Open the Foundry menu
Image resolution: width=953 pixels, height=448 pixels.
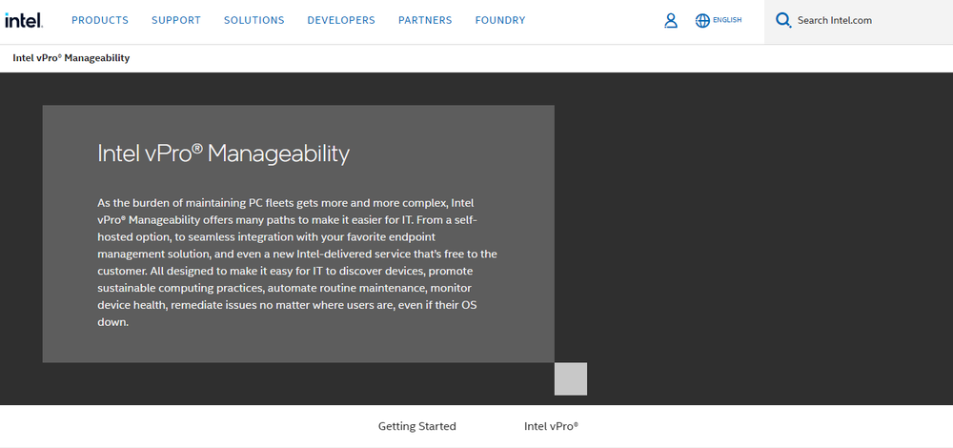[500, 21]
